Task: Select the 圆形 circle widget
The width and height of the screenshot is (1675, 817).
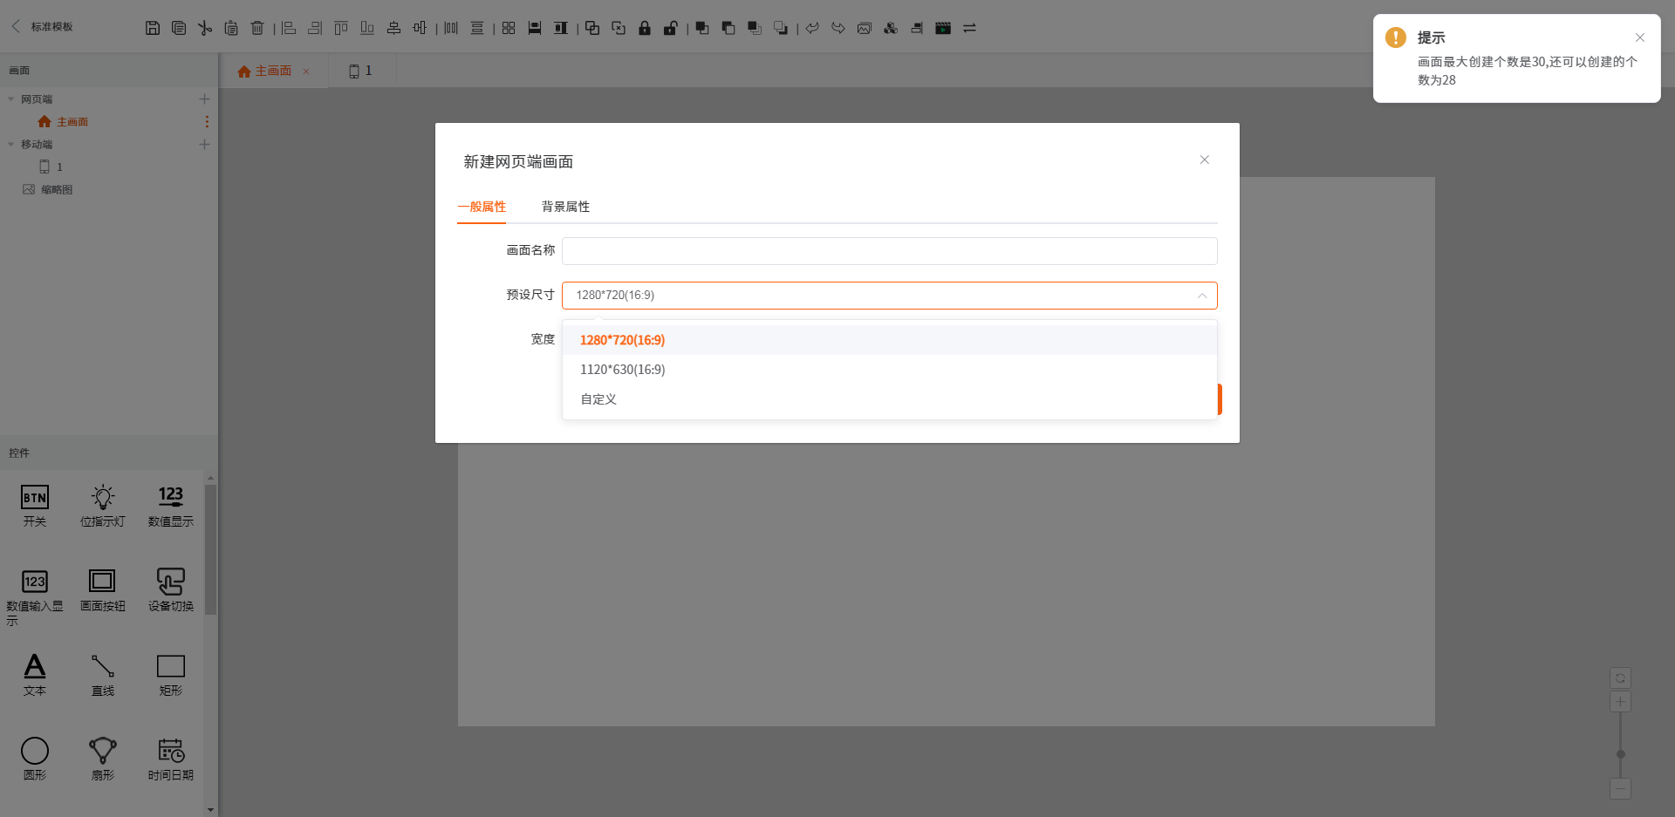Action: (x=35, y=759)
